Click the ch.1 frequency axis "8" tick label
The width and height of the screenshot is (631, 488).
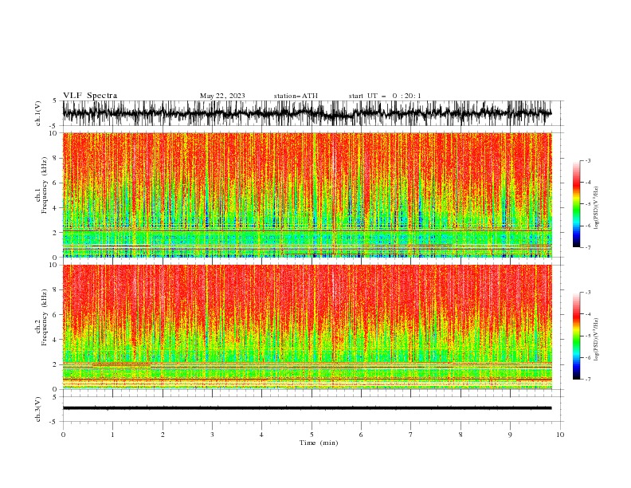[x=56, y=158]
